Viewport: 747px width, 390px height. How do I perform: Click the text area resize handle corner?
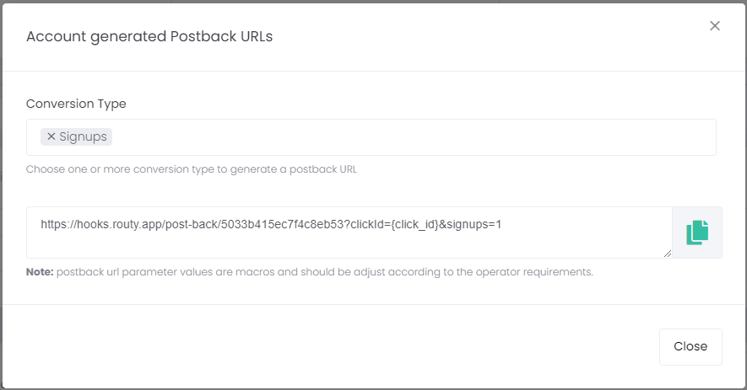668,254
